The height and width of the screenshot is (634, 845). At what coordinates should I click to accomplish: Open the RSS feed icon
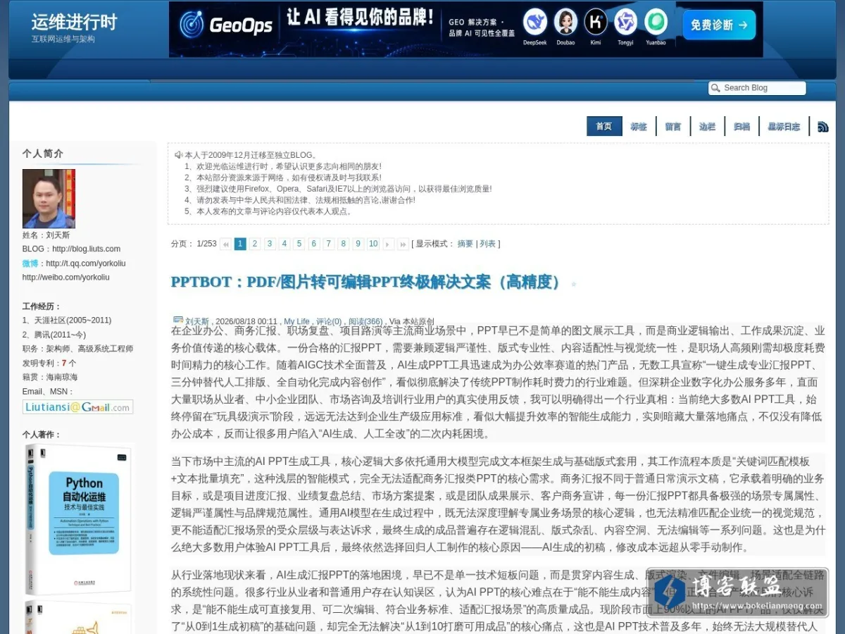point(822,127)
